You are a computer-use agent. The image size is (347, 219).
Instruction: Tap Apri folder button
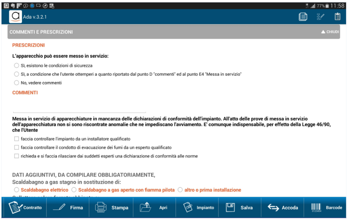pos(155,207)
